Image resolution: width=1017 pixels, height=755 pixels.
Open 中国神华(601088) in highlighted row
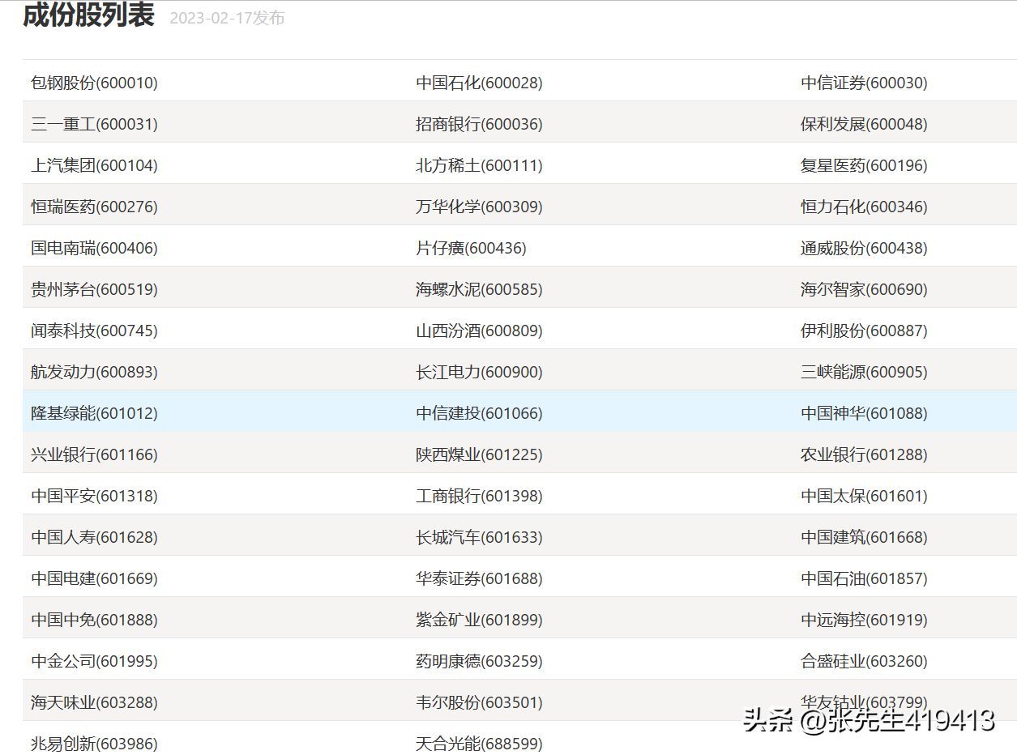864,413
